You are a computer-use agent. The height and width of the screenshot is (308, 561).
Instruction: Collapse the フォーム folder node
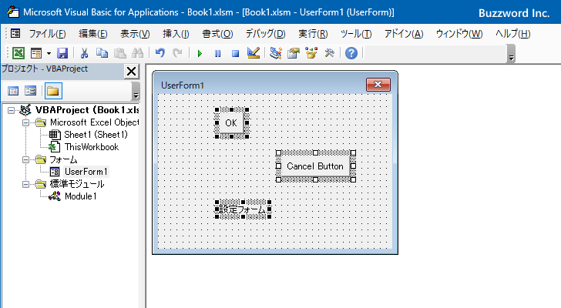click(x=25, y=159)
